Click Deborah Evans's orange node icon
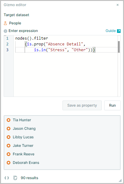This screenshot has width=124, height=184. coord(9,163)
